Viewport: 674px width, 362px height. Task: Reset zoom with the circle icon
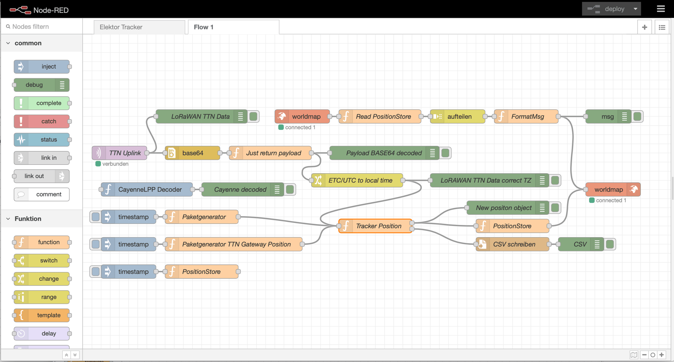tap(653, 355)
